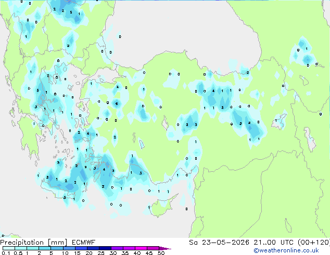Click the '30' legend scale label
Screen dimensions: 330x255
[113, 253]
